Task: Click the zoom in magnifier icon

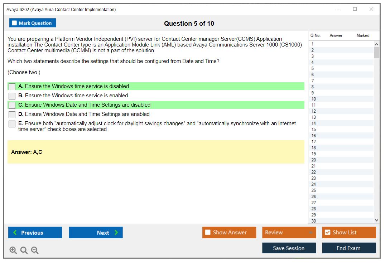Action: point(13,250)
